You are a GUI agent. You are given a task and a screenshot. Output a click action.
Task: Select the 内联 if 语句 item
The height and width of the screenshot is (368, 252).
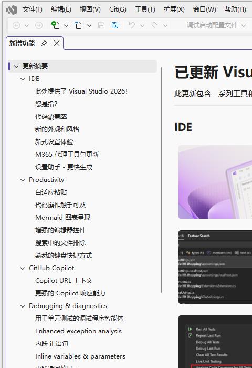(x=51, y=344)
